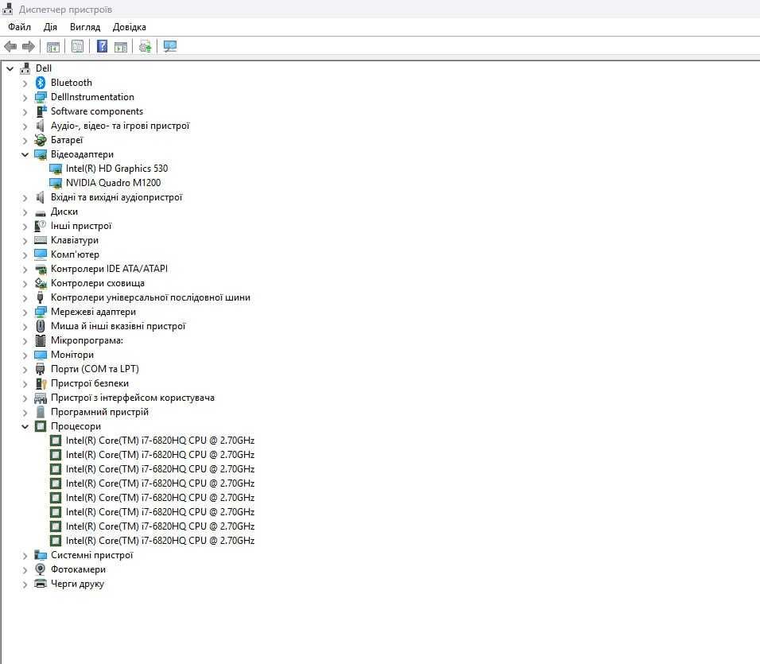Select the last i7-6820HQ processor entry

coord(160,541)
